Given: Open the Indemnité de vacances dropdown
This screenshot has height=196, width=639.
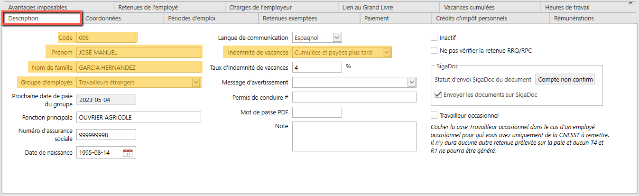Looking at the screenshot, I should point(387,52).
